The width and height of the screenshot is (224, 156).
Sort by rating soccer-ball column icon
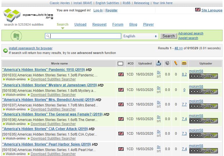[x=167, y=63]
